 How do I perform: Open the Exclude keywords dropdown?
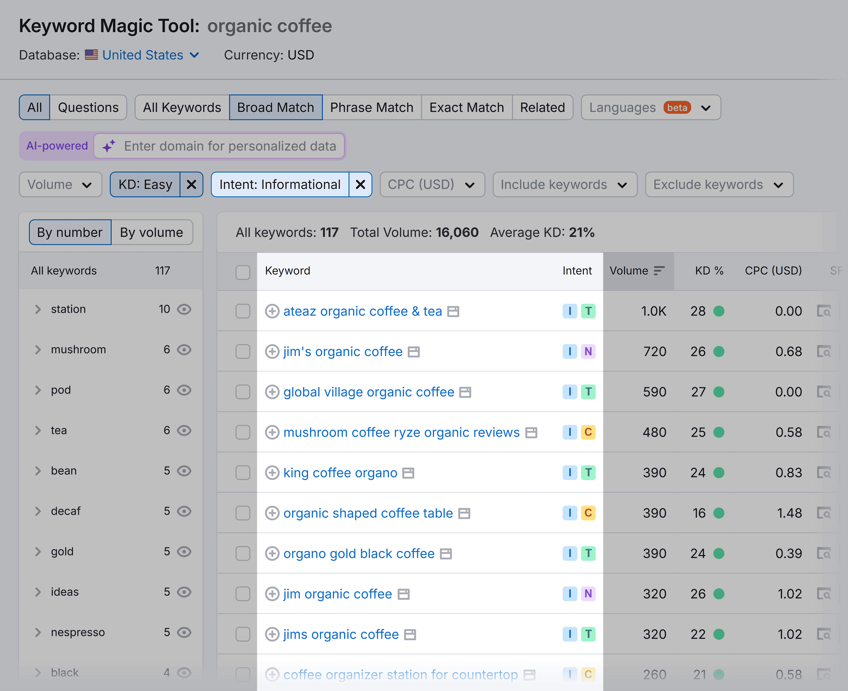[x=719, y=185]
